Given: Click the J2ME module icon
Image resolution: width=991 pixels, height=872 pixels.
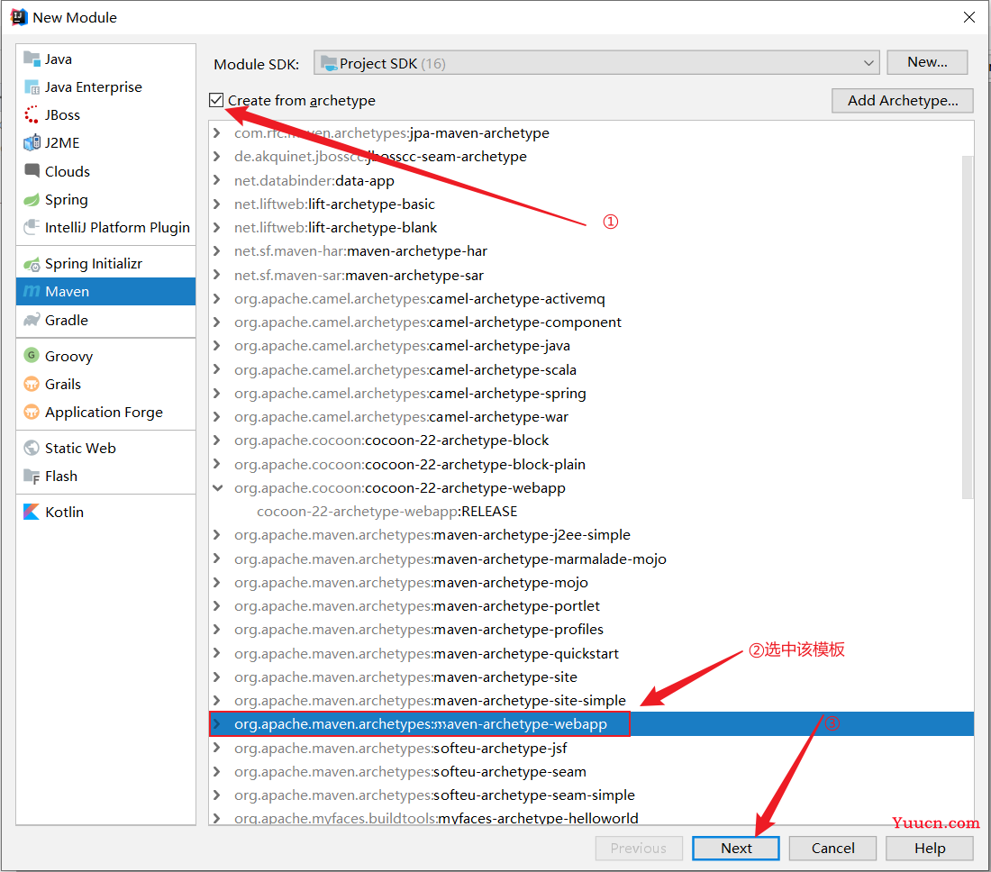Looking at the screenshot, I should click(x=32, y=143).
